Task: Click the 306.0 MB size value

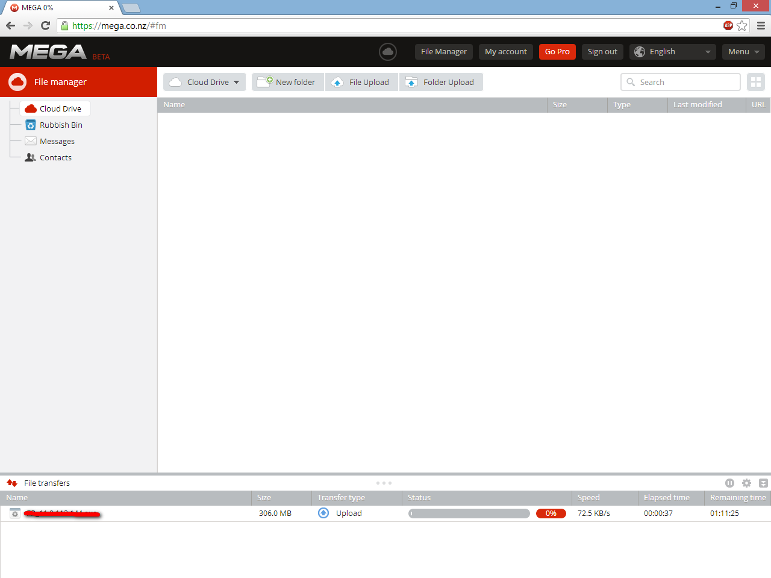Action: (x=275, y=514)
